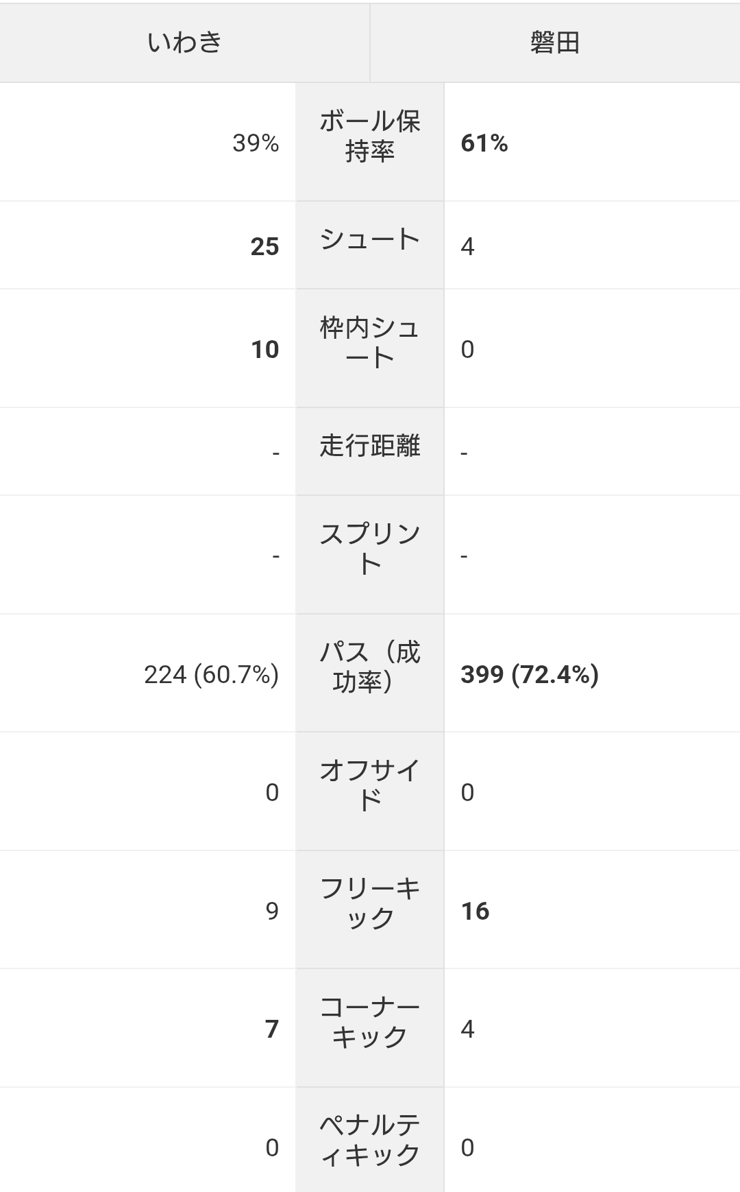Tap the スプリント stat label
Image resolution: width=740 pixels, height=1192 pixels.
(370, 549)
